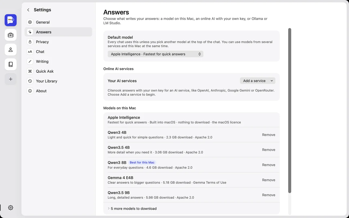349x218 pixels.
Task: Open the gear settings icon at bottom left
Action: click(11, 208)
